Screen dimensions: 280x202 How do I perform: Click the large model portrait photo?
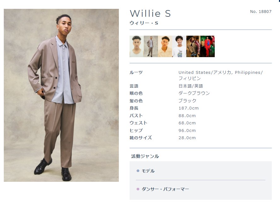tap(61, 95)
